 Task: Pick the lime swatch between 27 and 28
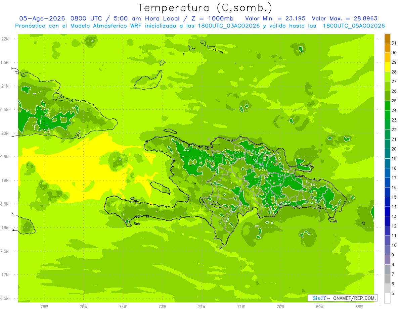387,76
